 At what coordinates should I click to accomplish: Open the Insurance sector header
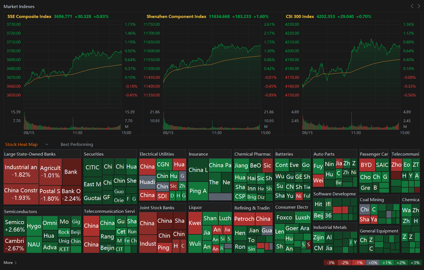coord(210,154)
